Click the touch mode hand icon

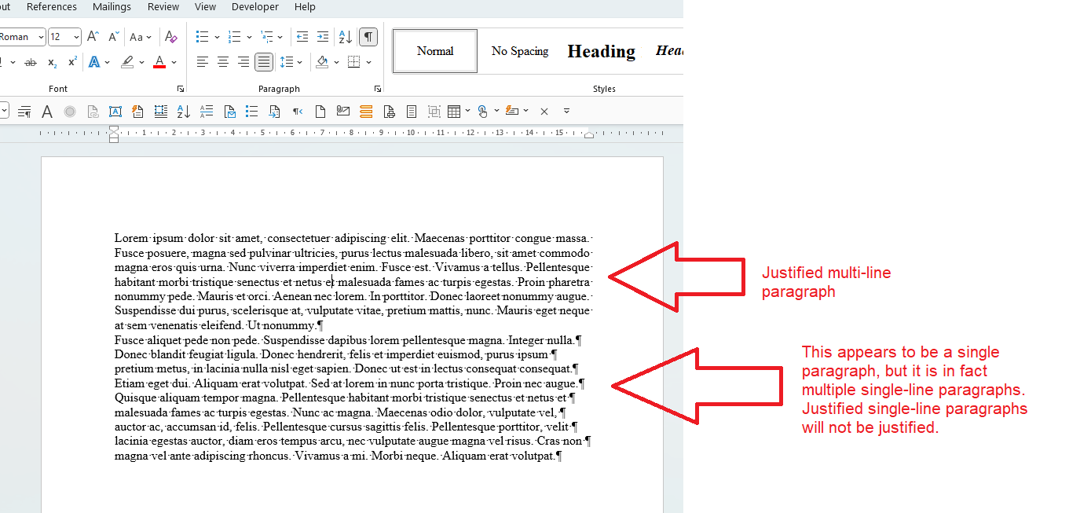tap(482, 112)
